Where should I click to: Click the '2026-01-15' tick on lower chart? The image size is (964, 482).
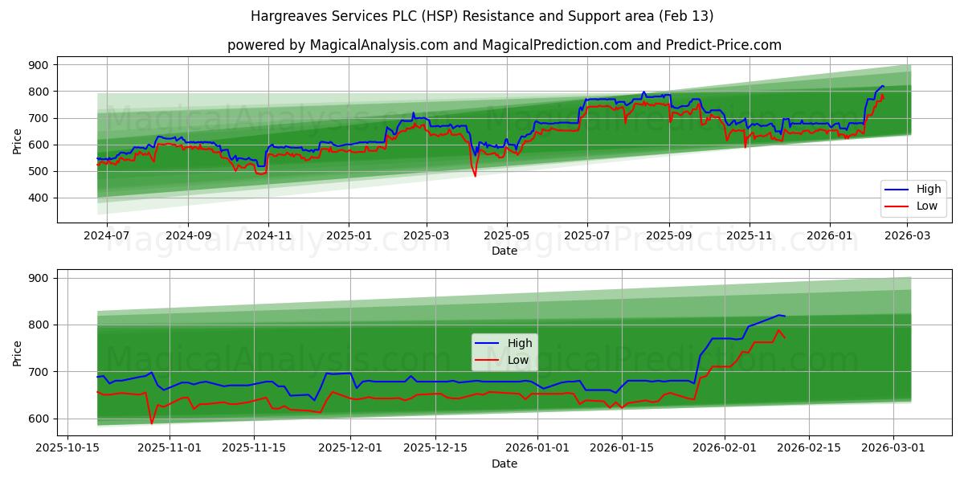click(622, 449)
